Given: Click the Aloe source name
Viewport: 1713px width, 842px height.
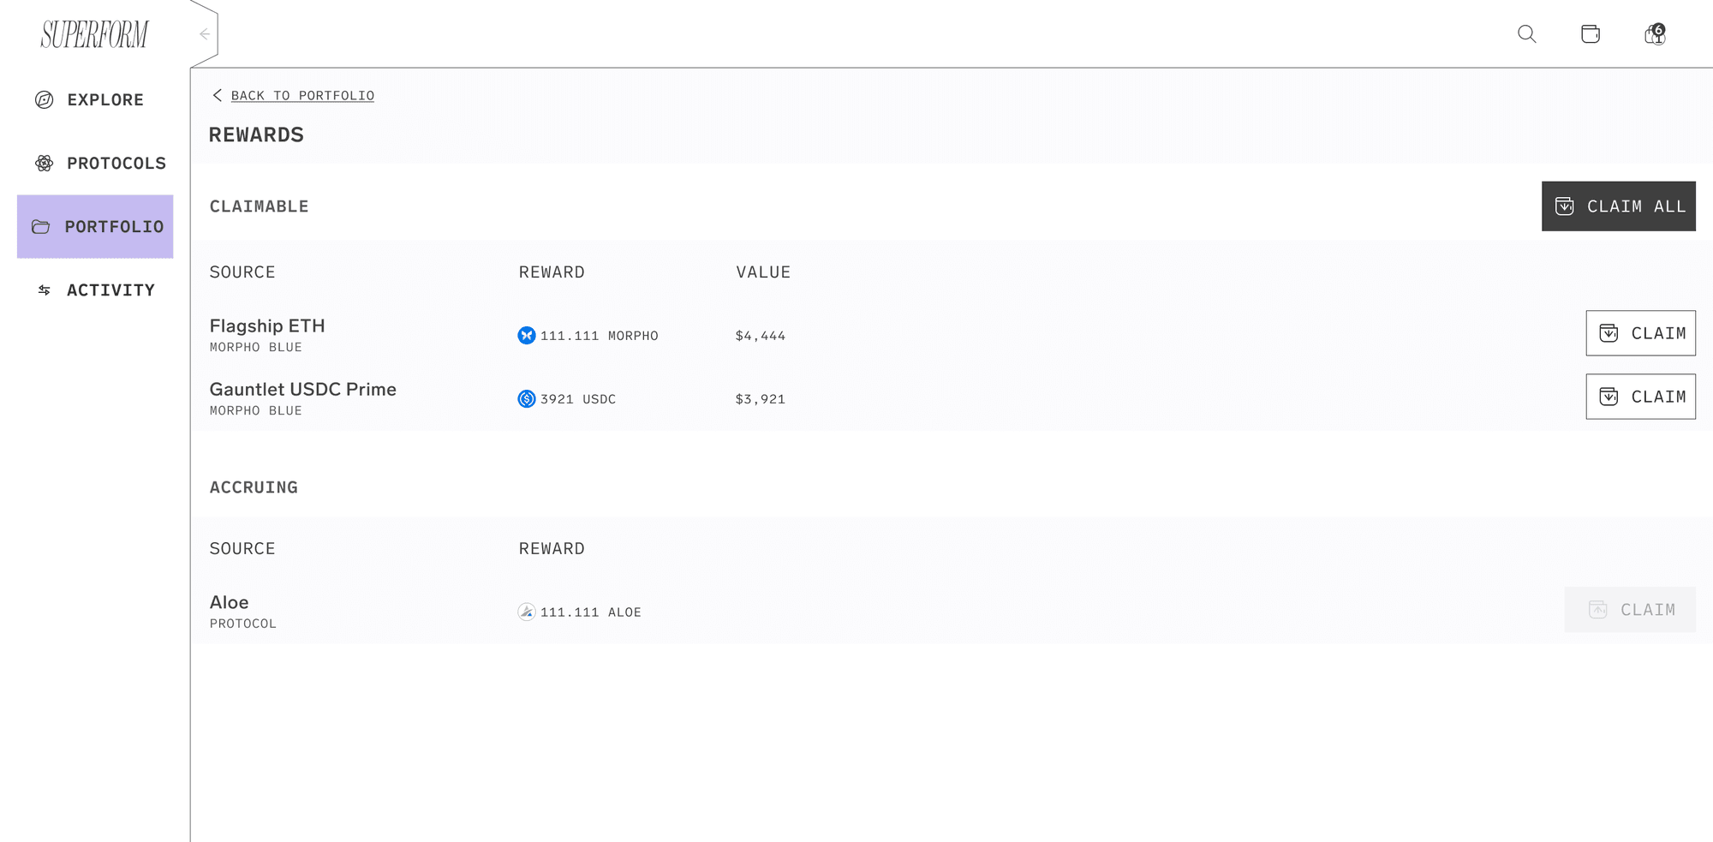Looking at the screenshot, I should pos(230,602).
